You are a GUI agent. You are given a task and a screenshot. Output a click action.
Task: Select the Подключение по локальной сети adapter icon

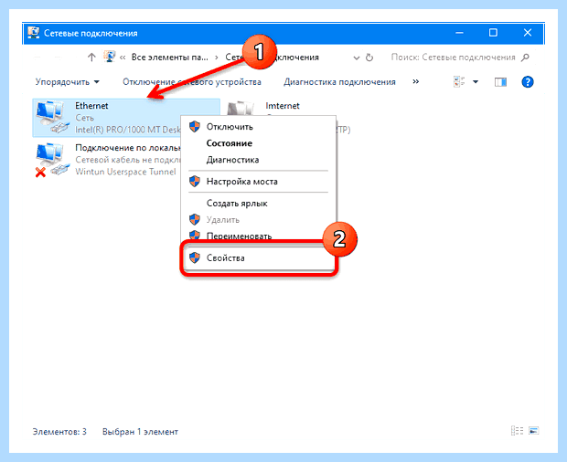[53, 160]
